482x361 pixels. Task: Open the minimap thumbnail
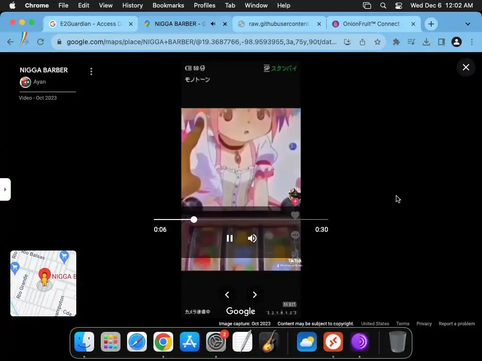43,283
